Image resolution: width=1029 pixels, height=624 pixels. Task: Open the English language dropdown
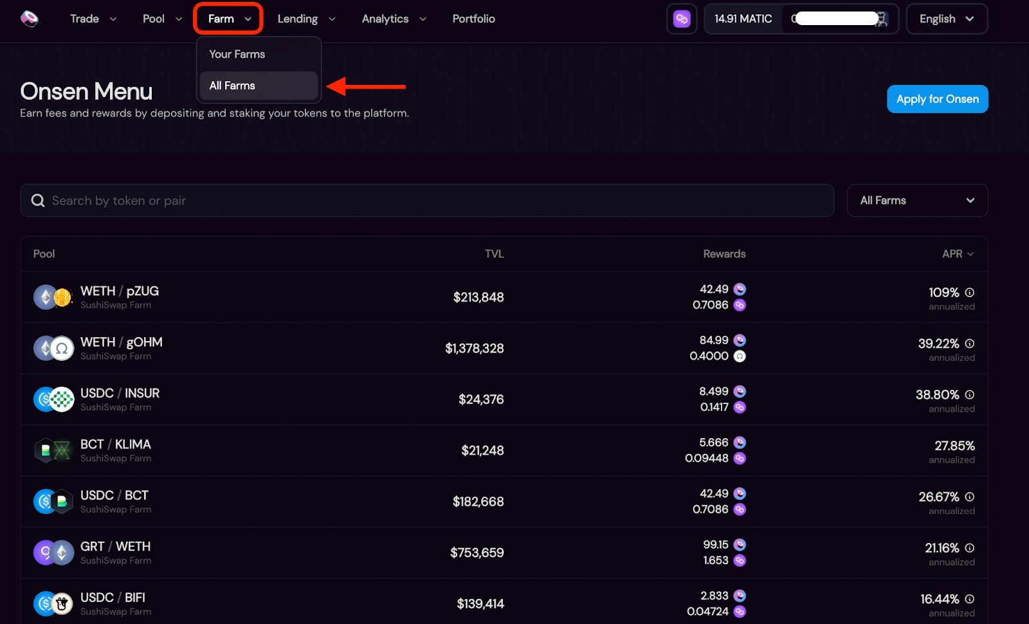[x=946, y=19]
